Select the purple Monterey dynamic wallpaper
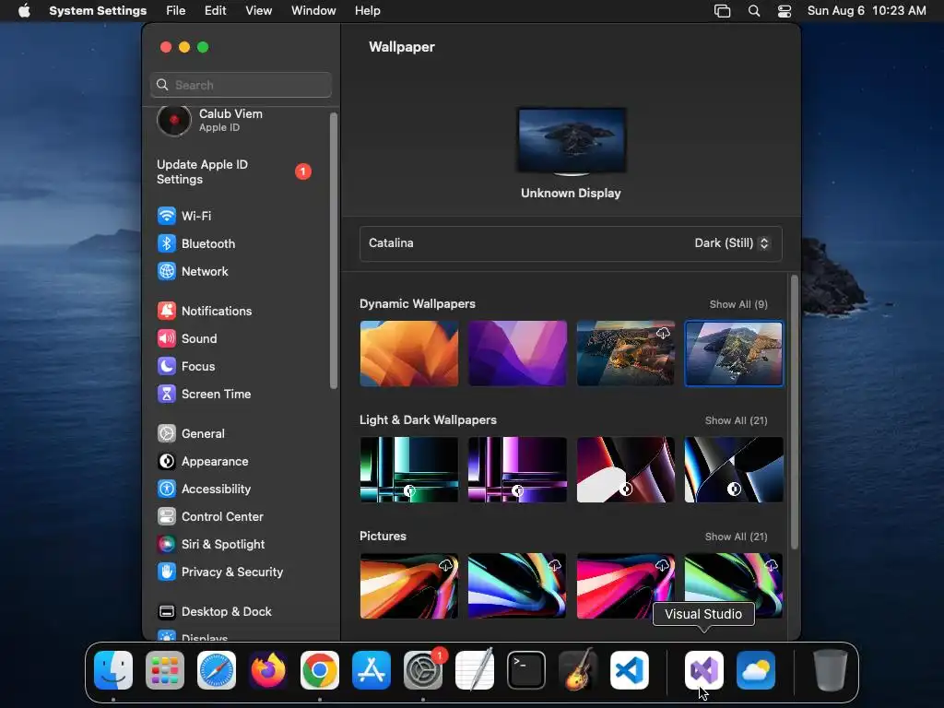 518,353
